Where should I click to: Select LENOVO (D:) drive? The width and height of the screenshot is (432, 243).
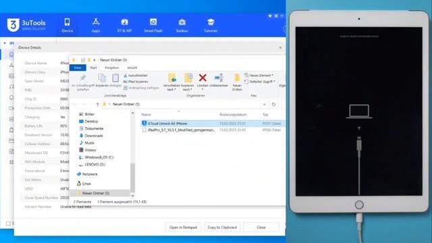(92, 164)
